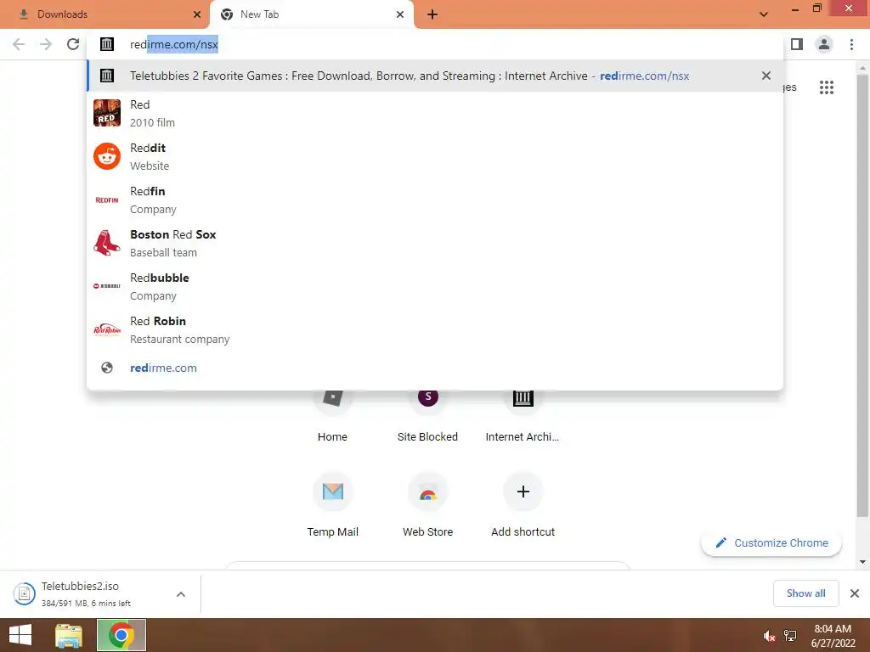
Task: Click Chrome icon in taskbar
Action: pos(121,635)
